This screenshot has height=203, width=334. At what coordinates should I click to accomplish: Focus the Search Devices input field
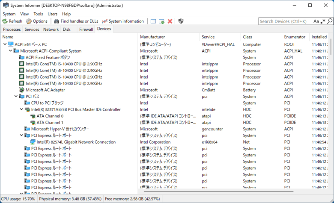pyautogui.click(x=286, y=21)
